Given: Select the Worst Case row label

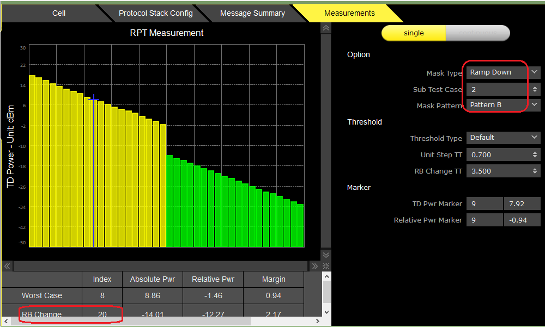Looking at the screenshot, I should click(42, 295).
